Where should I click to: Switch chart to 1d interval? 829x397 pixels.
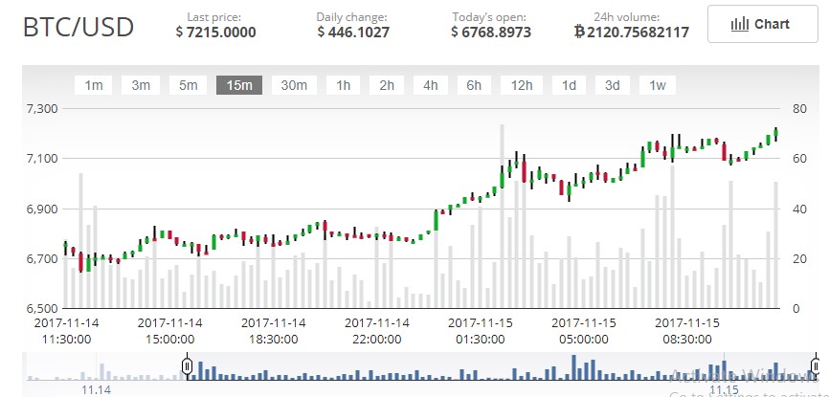pyautogui.click(x=569, y=85)
